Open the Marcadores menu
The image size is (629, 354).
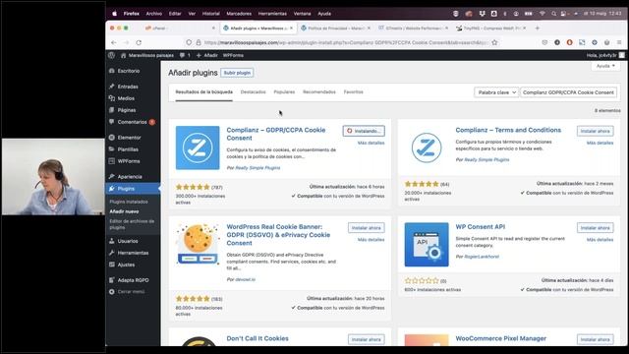239,14
